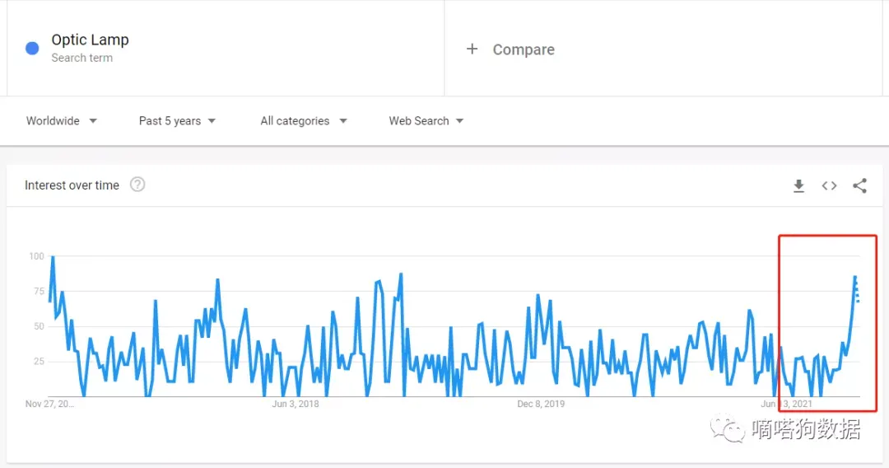Open the Worldwide region dropdown
Screen dimensions: 889x468
tap(61, 121)
